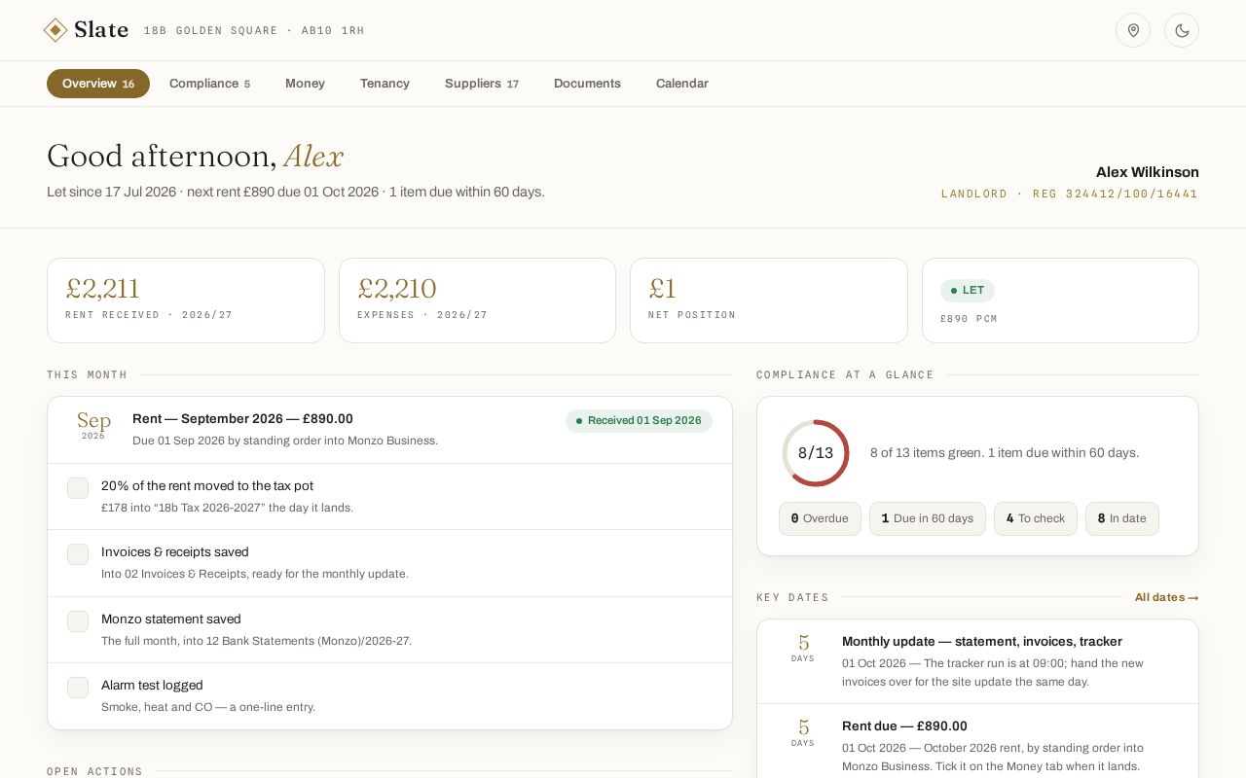Check the Invoices & receipts saved box
The height and width of the screenshot is (778, 1246).
(x=78, y=554)
